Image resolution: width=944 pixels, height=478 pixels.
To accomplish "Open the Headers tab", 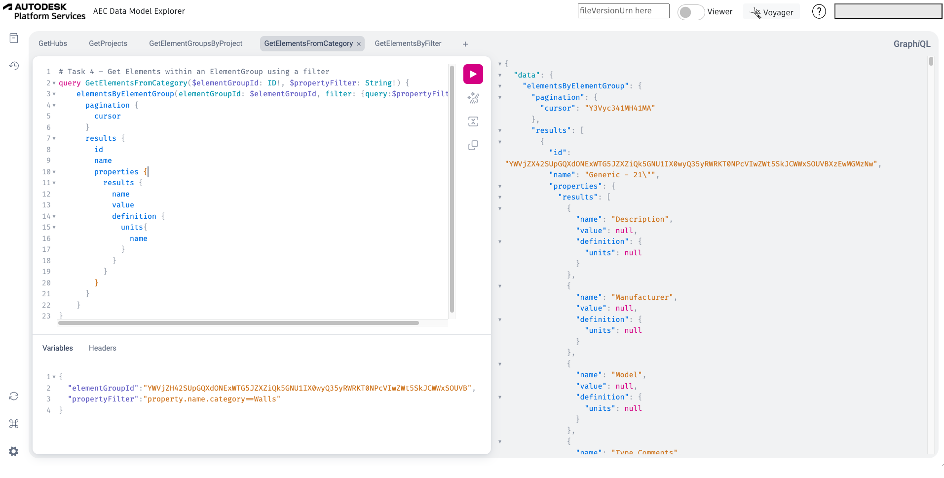I will pyautogui.click(x=102, y=348).
